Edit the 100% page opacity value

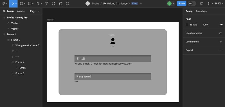click(x=206, y=25)
